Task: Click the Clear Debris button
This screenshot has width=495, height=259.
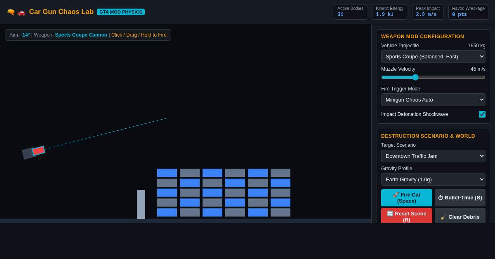Action: click(x=460, y=216)
